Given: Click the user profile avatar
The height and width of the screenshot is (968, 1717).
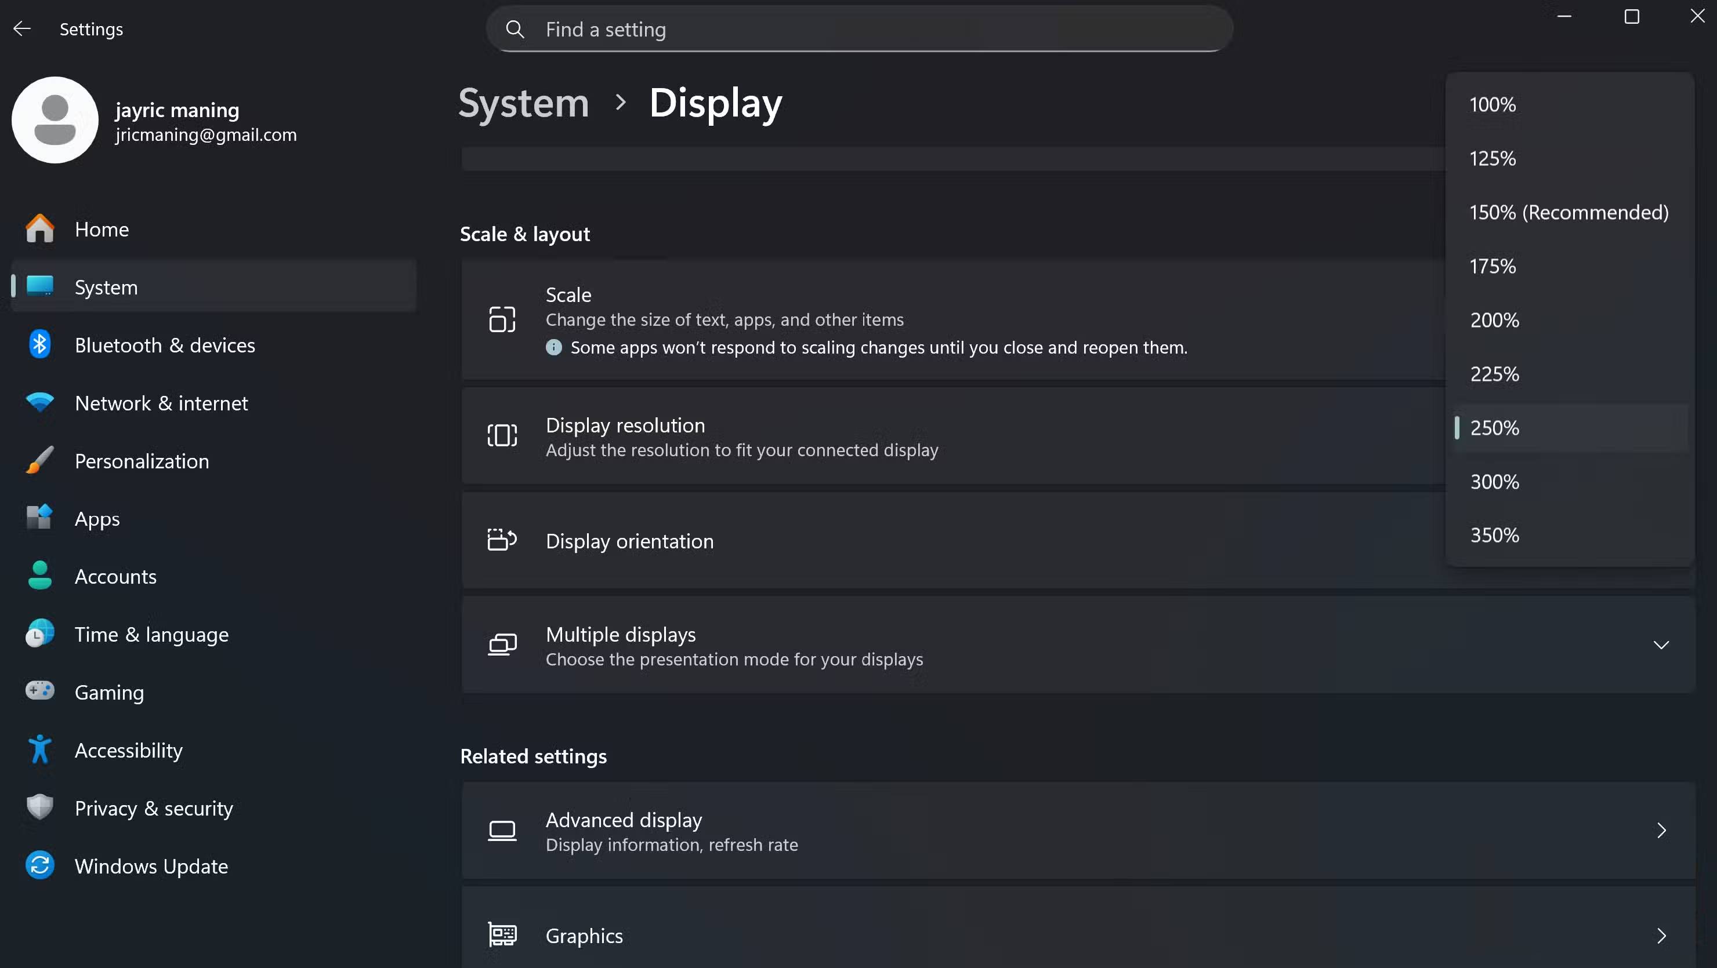Looking at the screenshot, I should point(55,120).
